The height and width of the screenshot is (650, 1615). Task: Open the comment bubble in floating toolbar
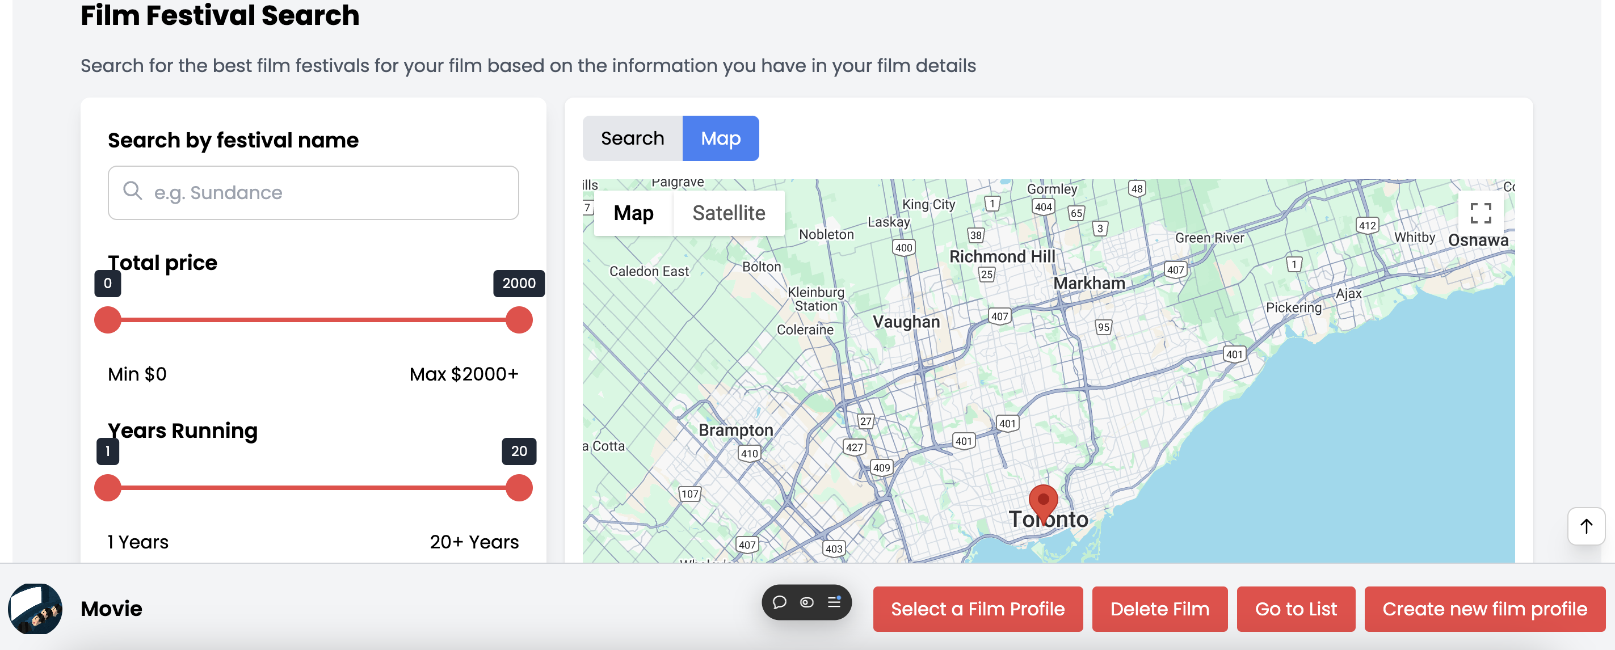[x=779, y=602]
